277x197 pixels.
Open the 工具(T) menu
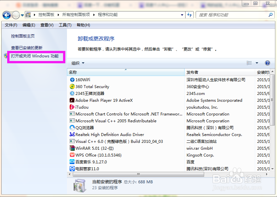click(65, 25)
